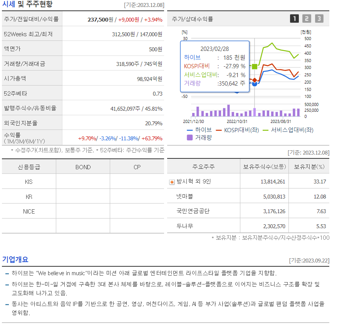Click the 보유지분(%) column header
Viewport: 337px width, 328px height.
(309, 167)
